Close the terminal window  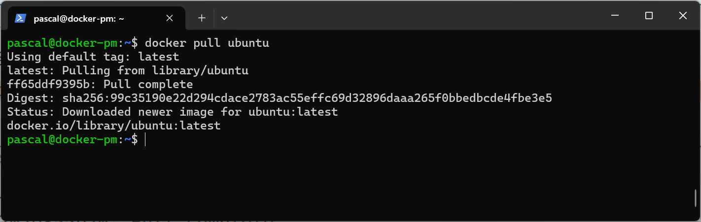coord(683,16)
